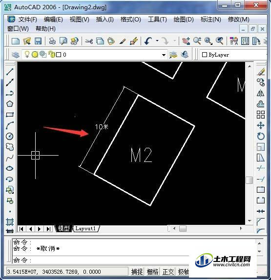Click the Undo arrow button
The image size is (271, 280).
click(x=148, y=41)
